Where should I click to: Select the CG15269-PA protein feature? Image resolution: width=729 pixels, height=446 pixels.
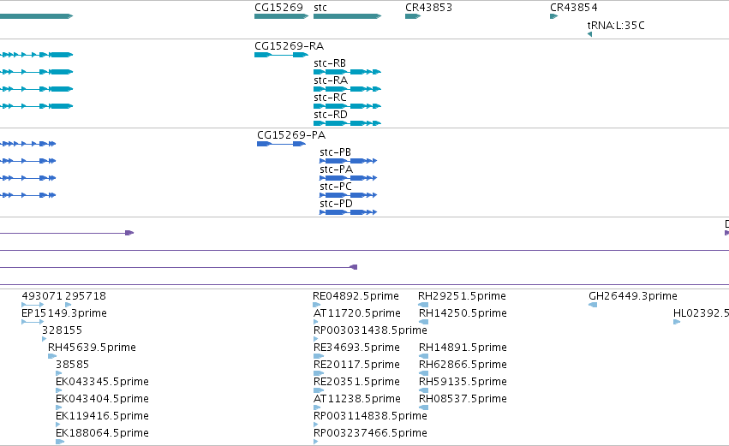click(x=281, y=144)
